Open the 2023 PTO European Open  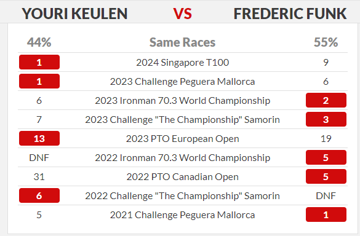point(183,138)
